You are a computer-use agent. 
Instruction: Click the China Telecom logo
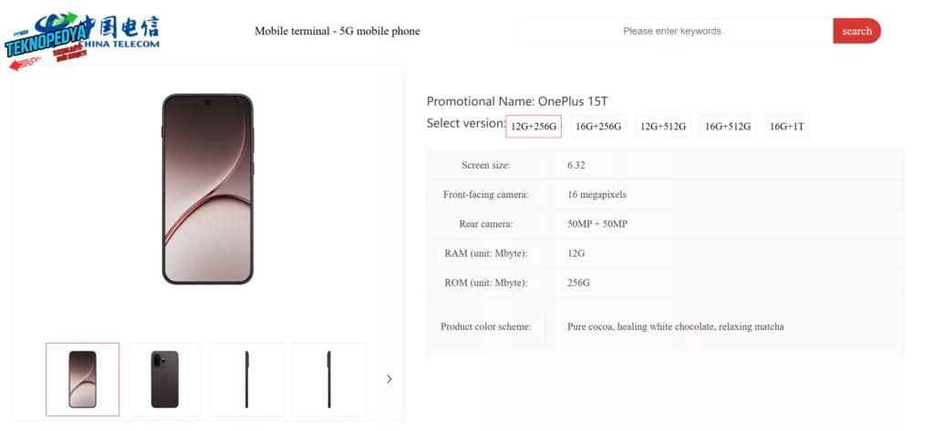119,31
